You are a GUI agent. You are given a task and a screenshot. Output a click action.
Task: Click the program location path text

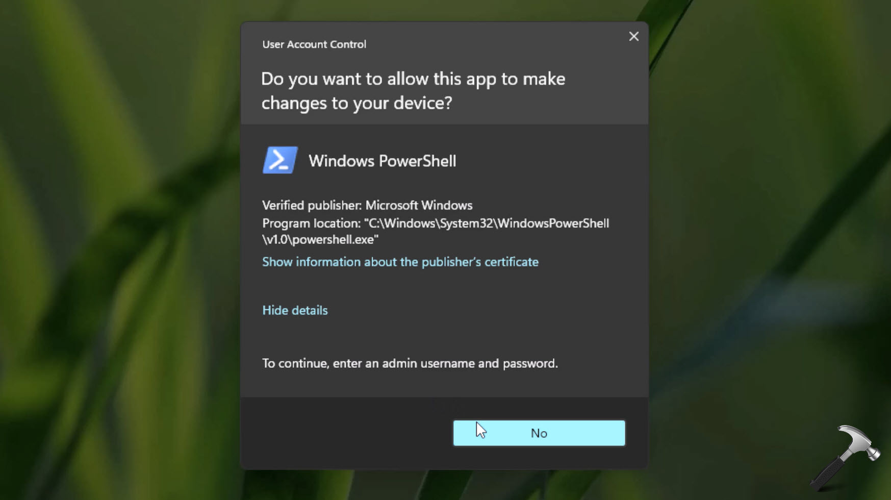tap(436, 231)
